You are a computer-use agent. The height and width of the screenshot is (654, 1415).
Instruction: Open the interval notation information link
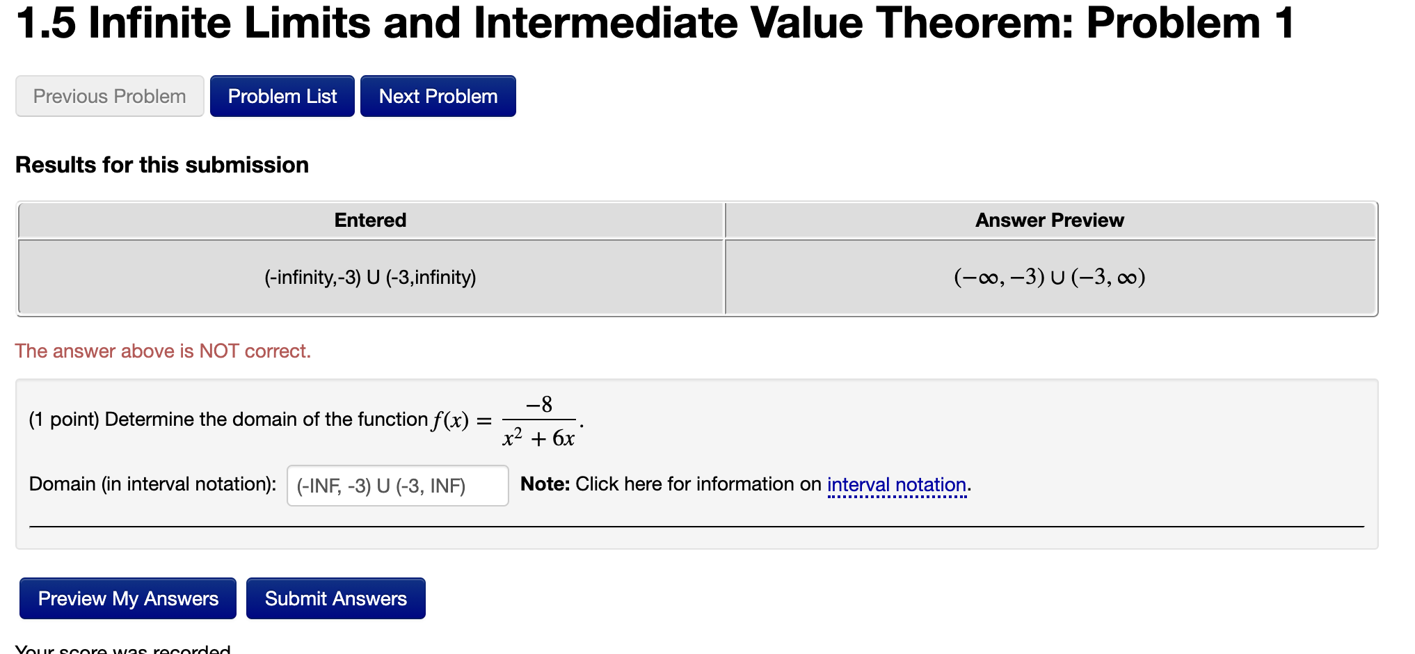[x=897, y=484]
